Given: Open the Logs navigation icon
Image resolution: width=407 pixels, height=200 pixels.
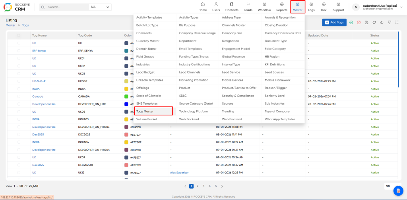Looking at the screenshot, I should pos(311,4).
